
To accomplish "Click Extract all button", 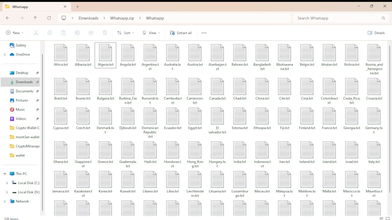I will (x=181, y=33).
